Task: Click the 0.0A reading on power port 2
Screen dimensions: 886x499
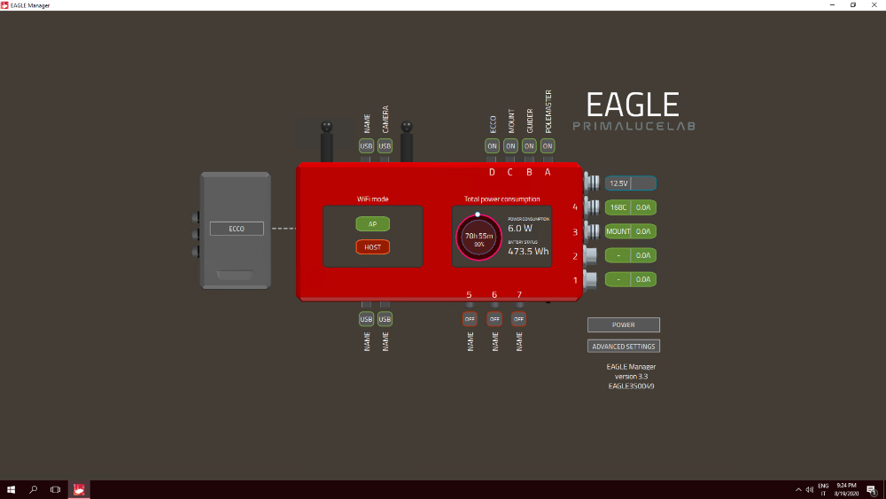Action: click(643, 255)
